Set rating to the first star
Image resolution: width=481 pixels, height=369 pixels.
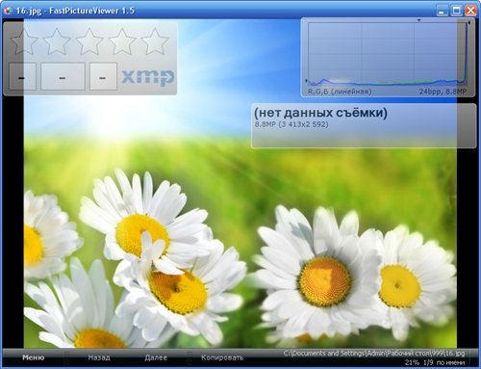pyautogui.click(x=24, y=41)
